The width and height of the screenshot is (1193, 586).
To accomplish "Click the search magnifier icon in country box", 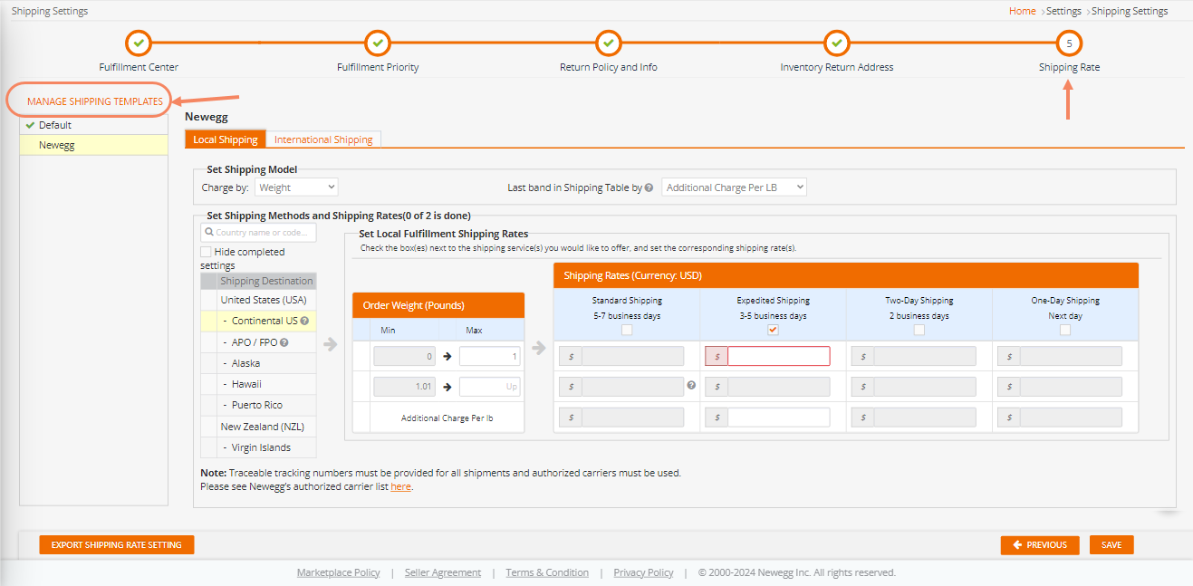I will [209, 233].
